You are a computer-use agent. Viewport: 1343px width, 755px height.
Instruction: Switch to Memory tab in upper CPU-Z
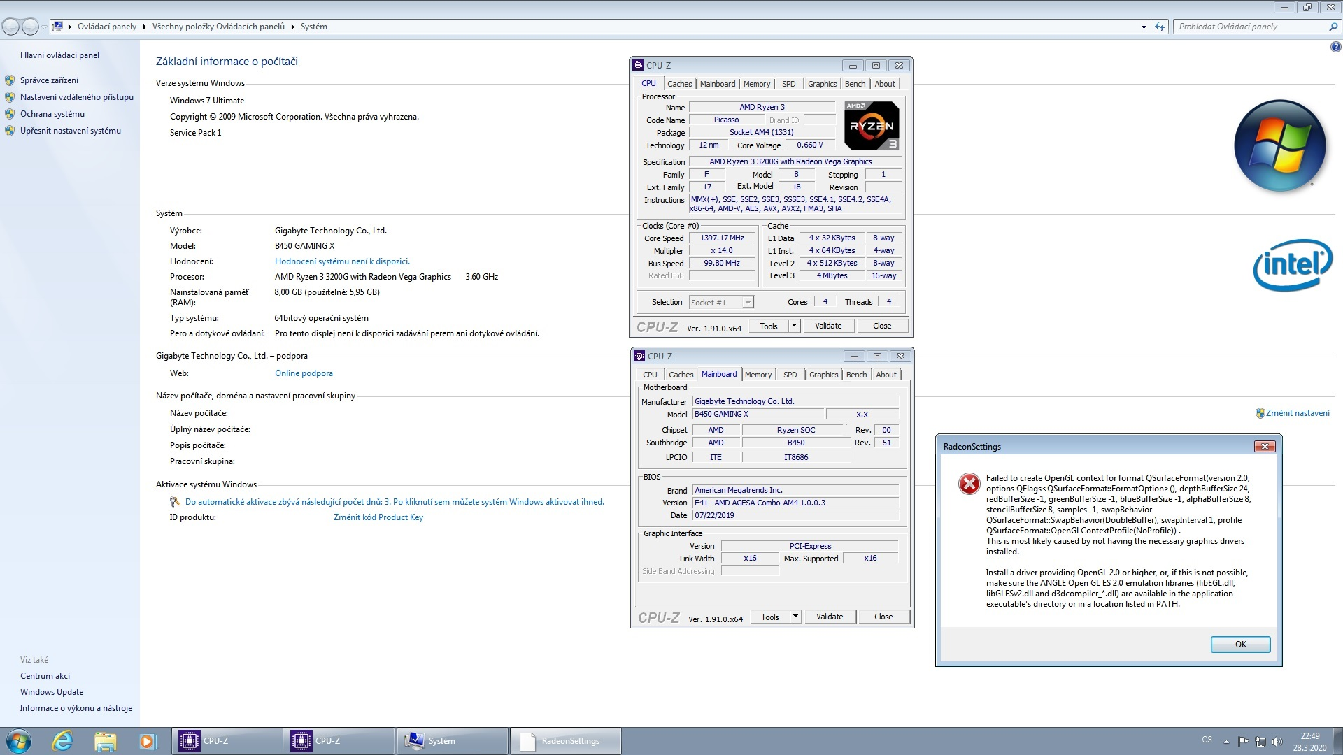pyautogui.click(x=756, y=84)
